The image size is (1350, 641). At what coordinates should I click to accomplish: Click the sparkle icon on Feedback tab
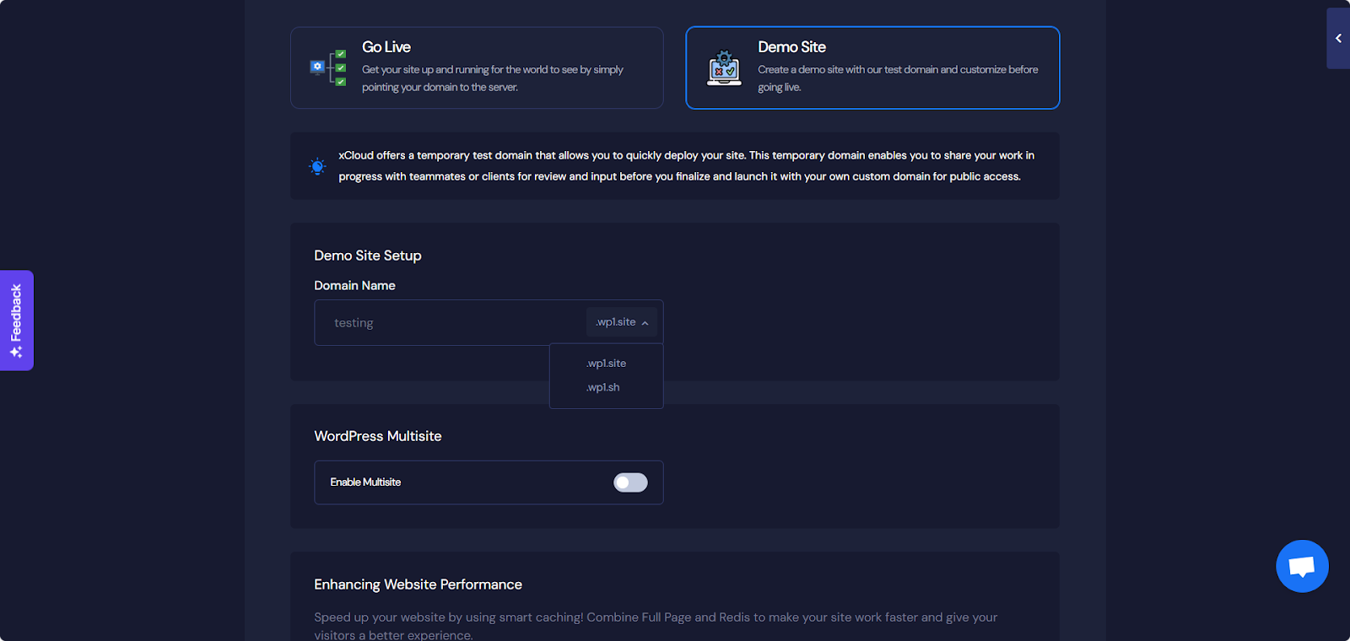[16, 352]
